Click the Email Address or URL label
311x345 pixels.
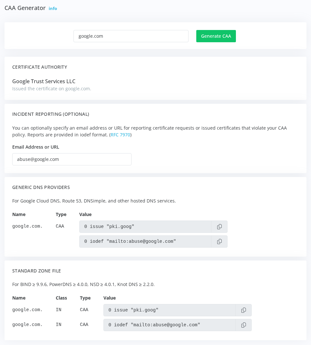tap(36, 147)
